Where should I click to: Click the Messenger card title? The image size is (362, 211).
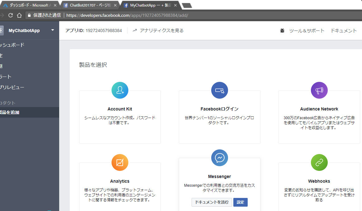click(x=220, y=177)
